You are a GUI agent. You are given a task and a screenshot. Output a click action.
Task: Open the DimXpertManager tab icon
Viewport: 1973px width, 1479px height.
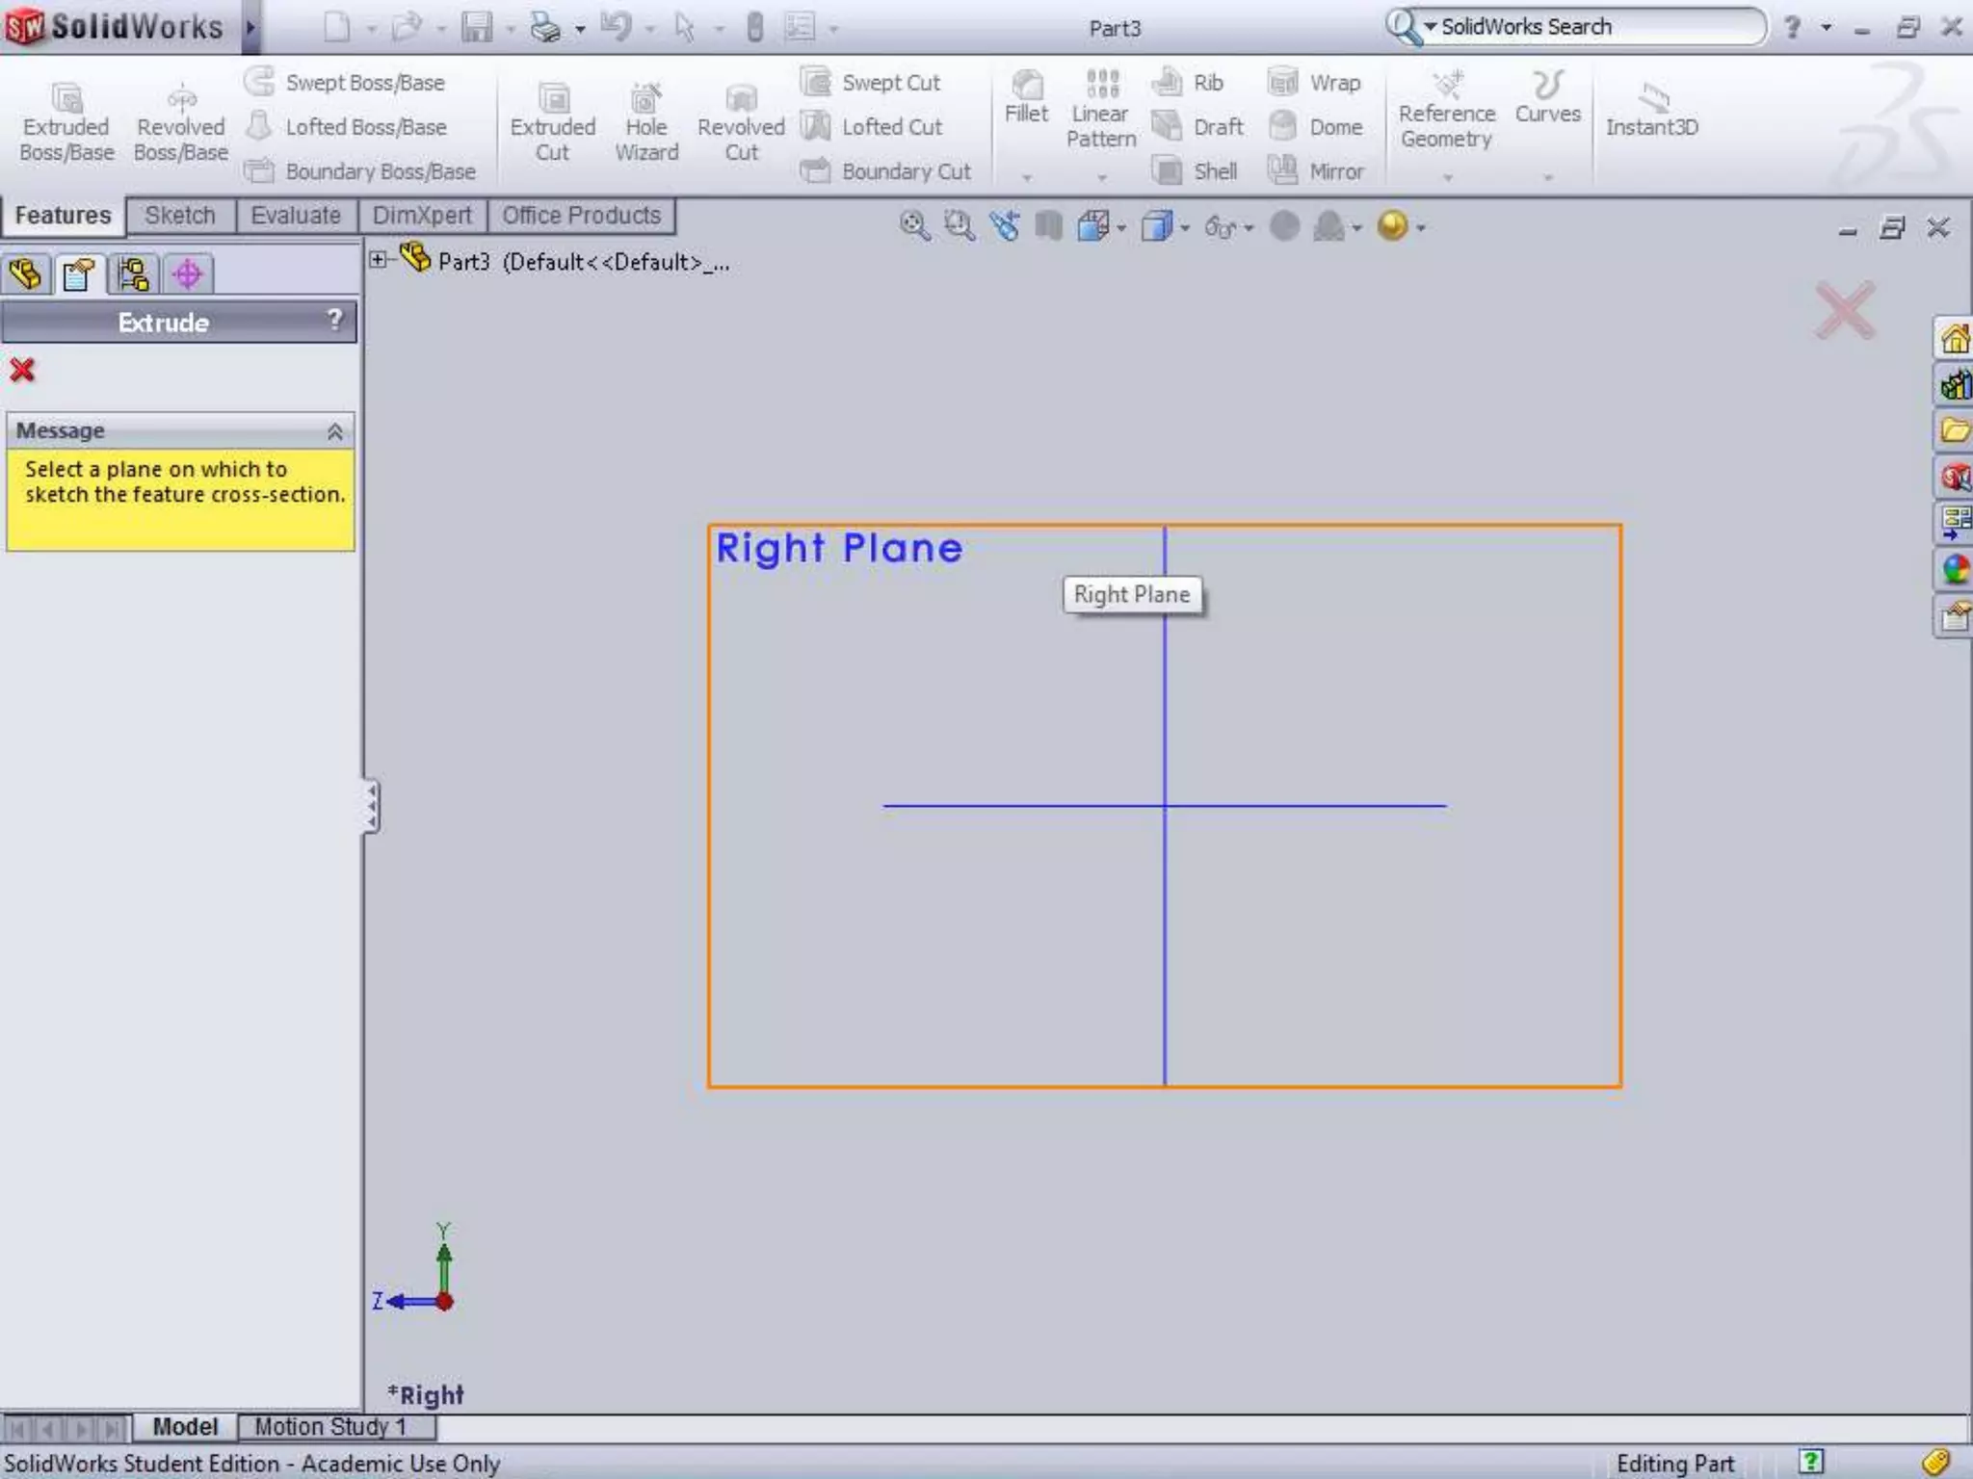[x=187, y=275]
